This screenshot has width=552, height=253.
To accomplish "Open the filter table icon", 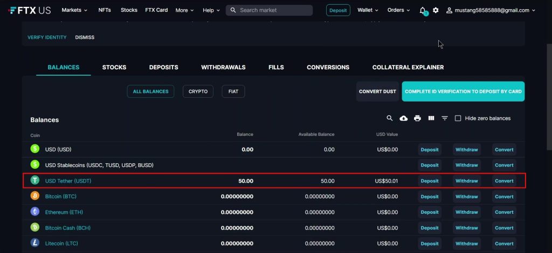I will point(445,118).
